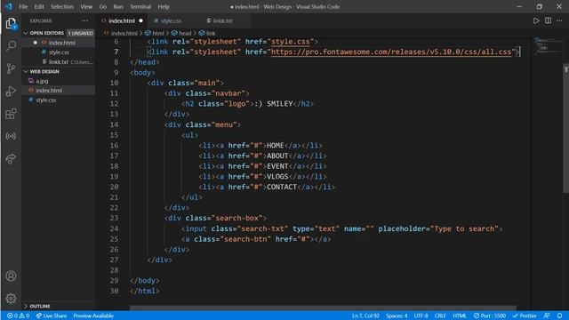Image resolution: width=569 pixels, height=320 pixels.
Task: Click the CONTACT text on line 20
Action: [x=282, y=187]
